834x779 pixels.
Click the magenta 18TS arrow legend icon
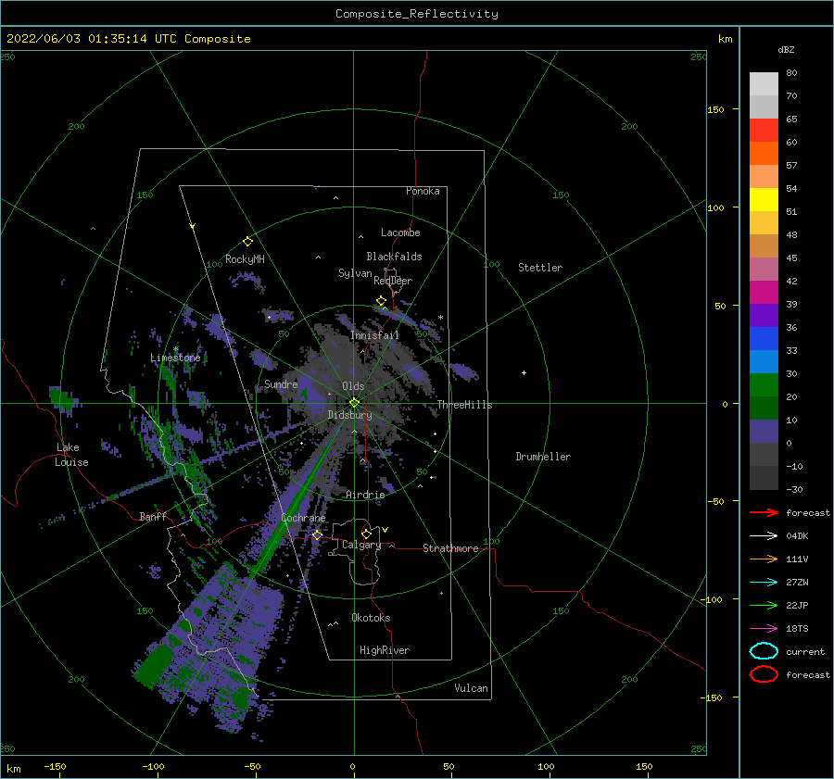[764, 629]
